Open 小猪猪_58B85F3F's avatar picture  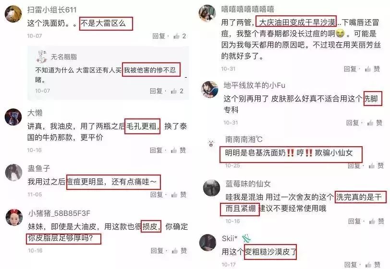(14, 217)
